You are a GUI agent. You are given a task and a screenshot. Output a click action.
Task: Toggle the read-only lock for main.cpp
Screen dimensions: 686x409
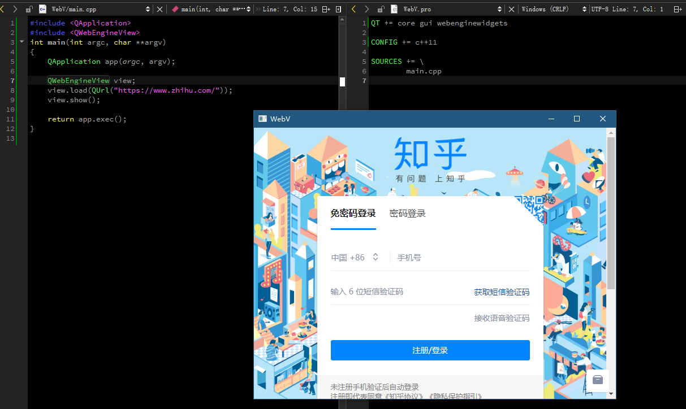pos(29,8)
